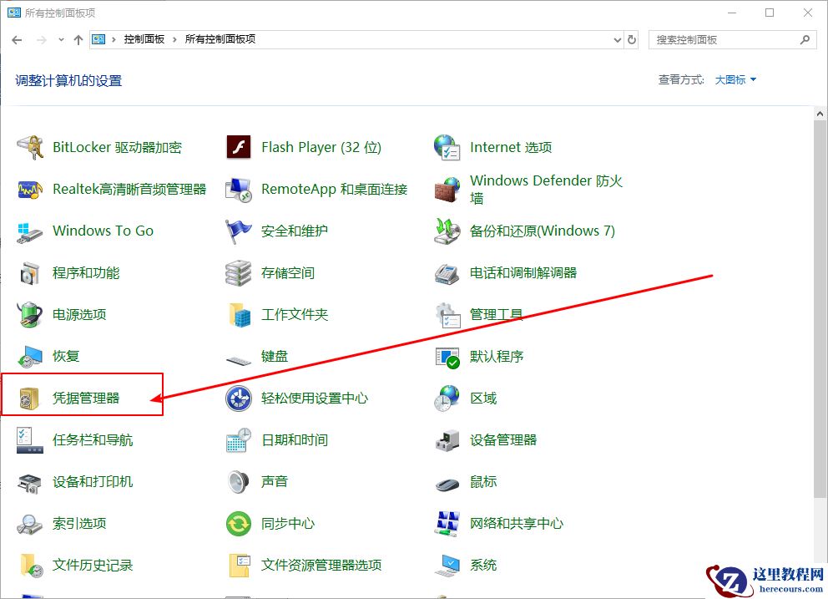Open Flash Player (32 位) settings
This screenshot has height=599, width=828.
click(320, 147)
